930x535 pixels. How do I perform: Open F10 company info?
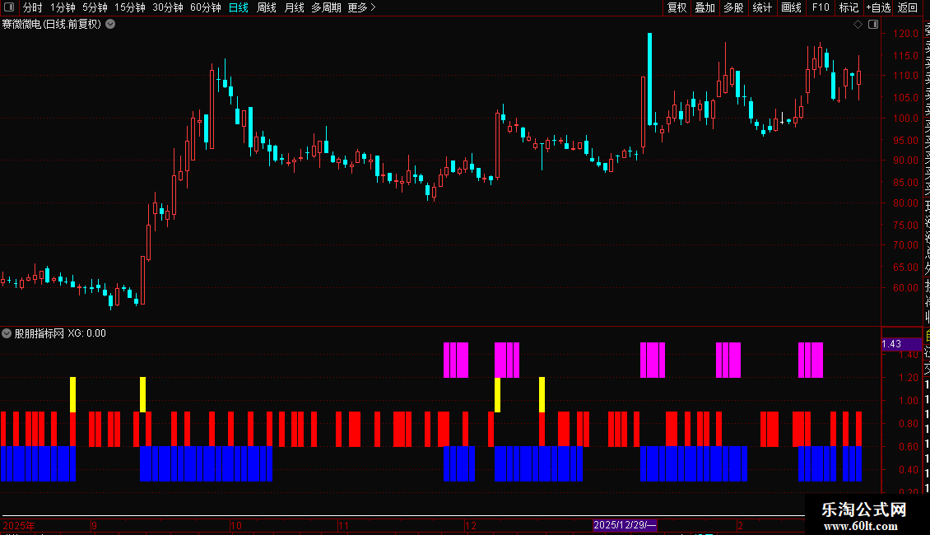click(x=821, y=7)
